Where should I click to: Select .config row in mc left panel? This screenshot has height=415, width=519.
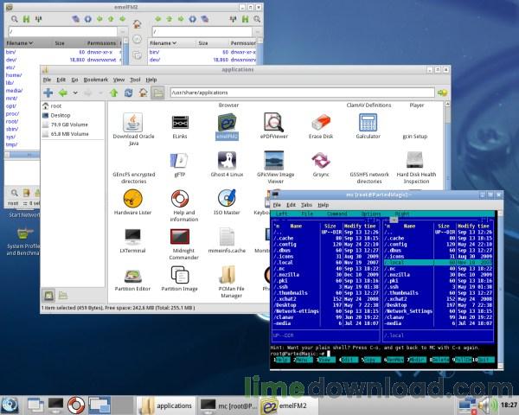pos(326,244)
